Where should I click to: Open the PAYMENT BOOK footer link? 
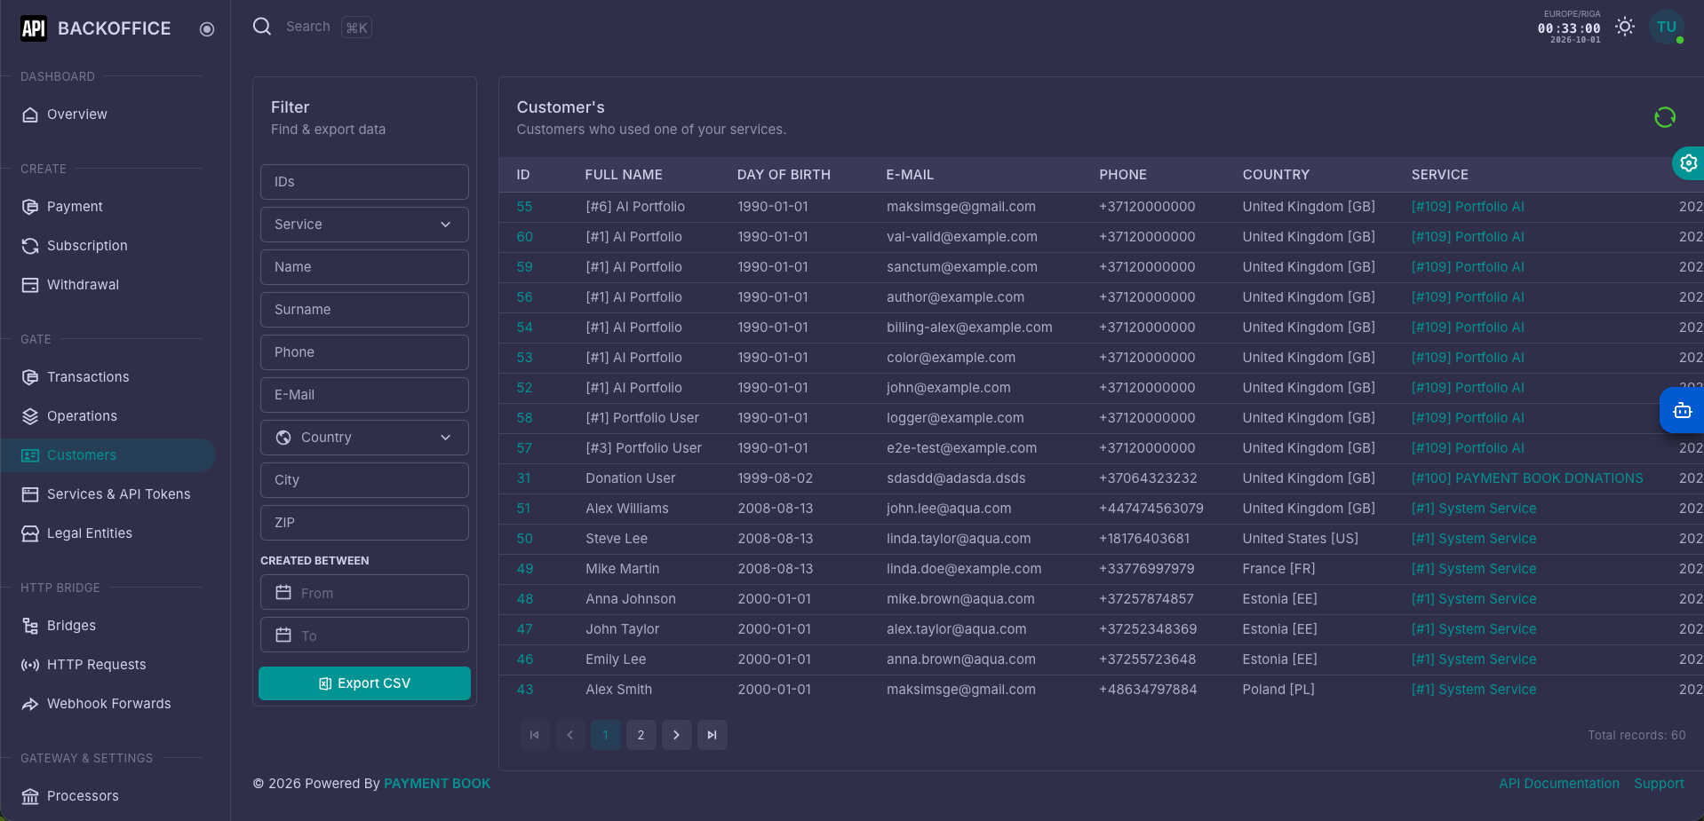click(x=437, y=784)
